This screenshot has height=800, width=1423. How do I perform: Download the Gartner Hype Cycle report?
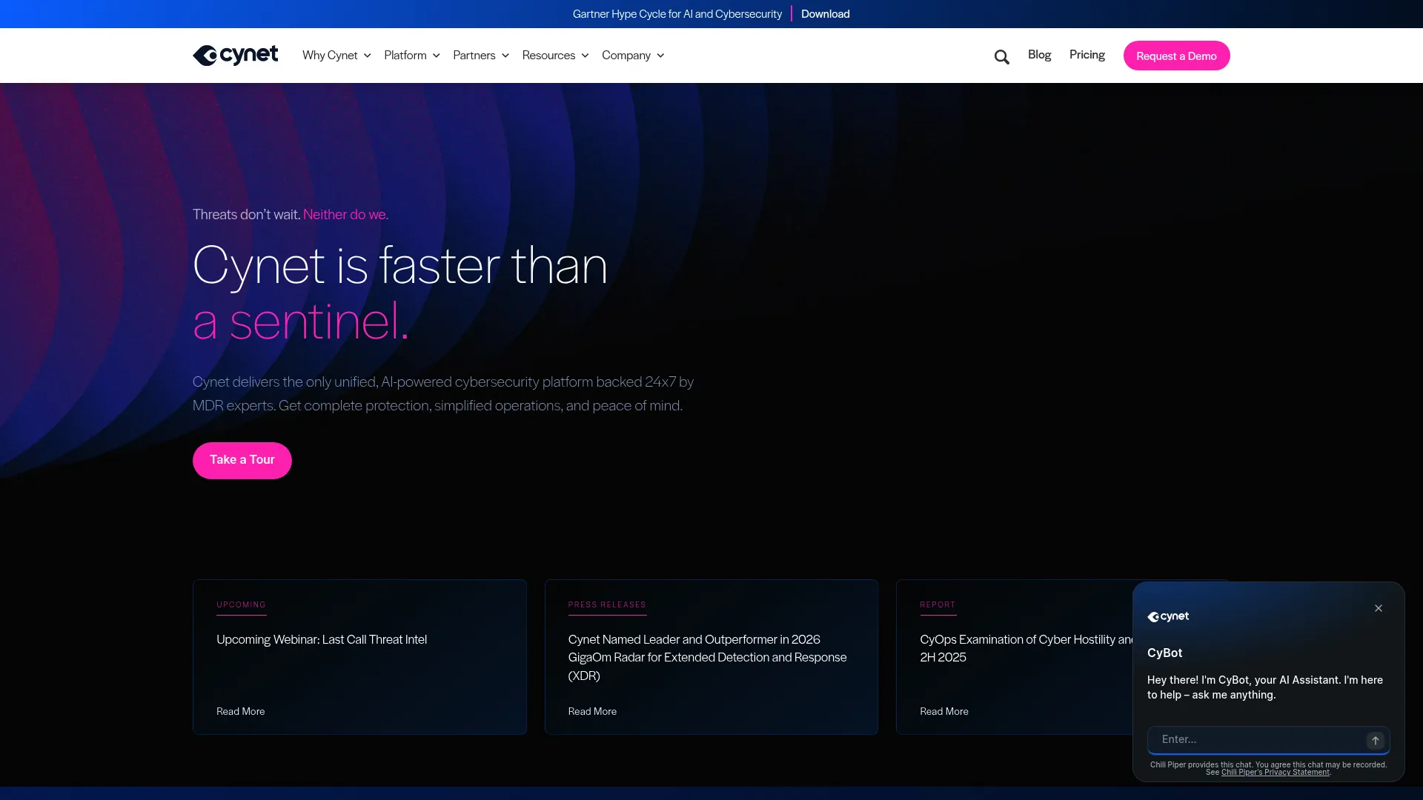pos(825,14)
